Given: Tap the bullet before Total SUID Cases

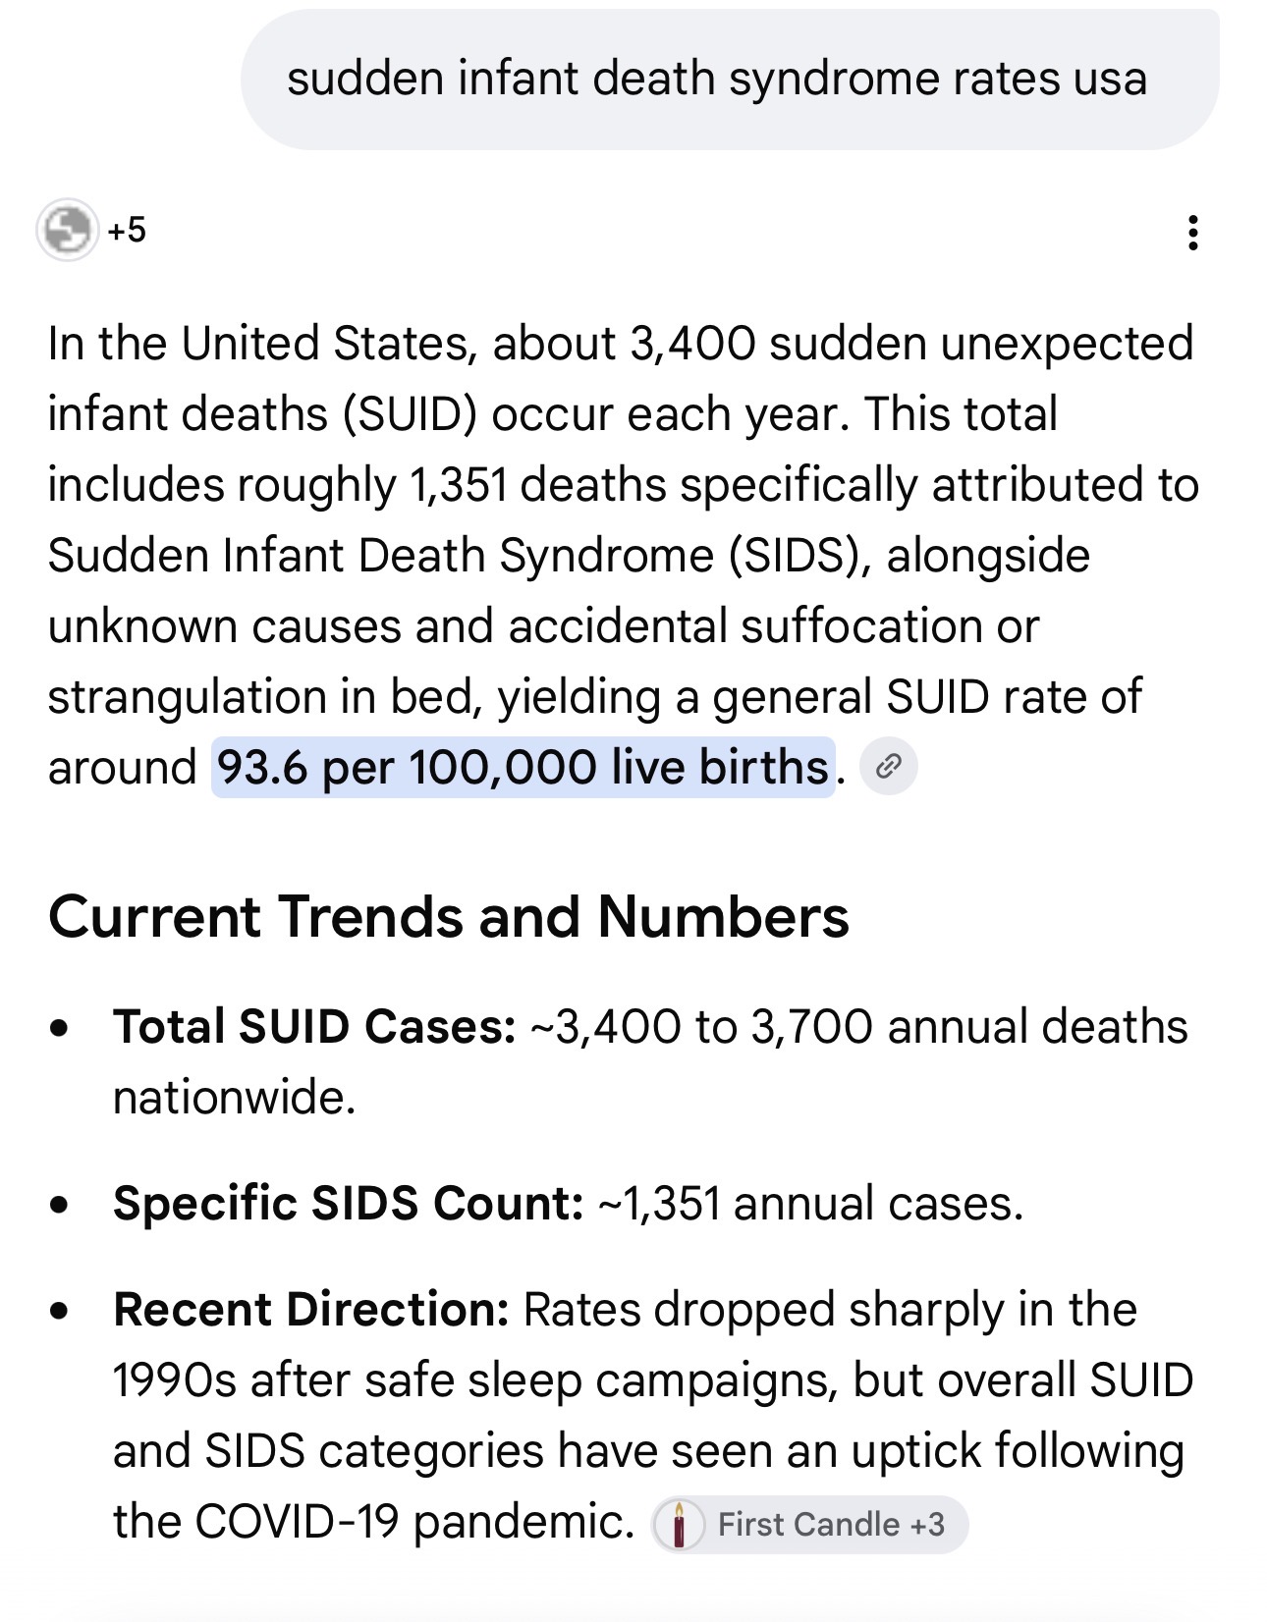Looking at the screenshot, I should tap(61, 1029).
